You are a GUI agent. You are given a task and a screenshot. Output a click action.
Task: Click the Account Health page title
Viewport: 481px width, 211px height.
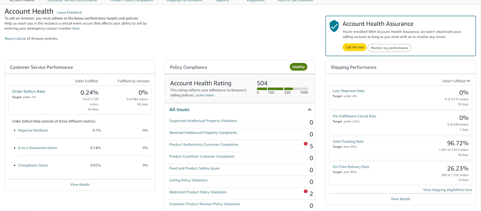(29, 11)
